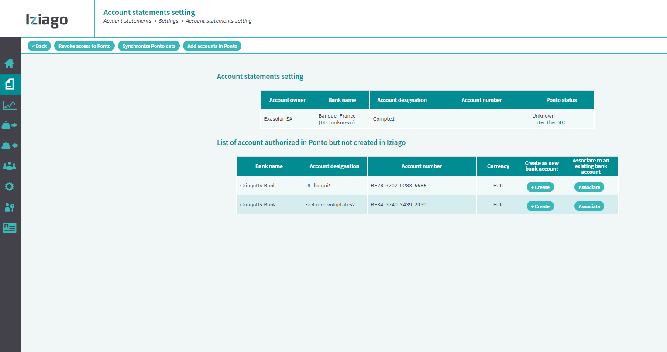Open the people group sidebar icon
Image resolution: width=667 pixels, height=352 pixels.
coord(10,166)
